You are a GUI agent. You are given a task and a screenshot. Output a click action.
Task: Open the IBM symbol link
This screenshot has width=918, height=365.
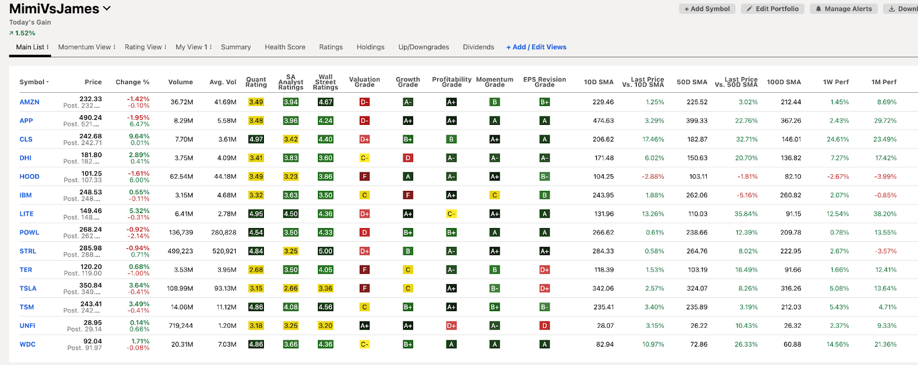[x=26, y=195]
